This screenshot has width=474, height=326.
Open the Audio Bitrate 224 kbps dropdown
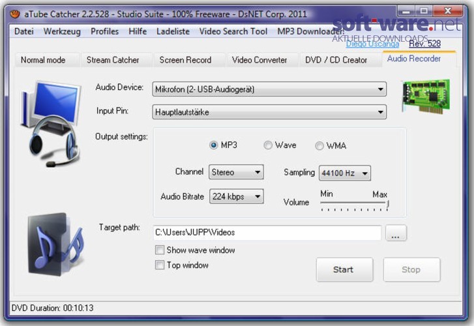click(237, 196)
